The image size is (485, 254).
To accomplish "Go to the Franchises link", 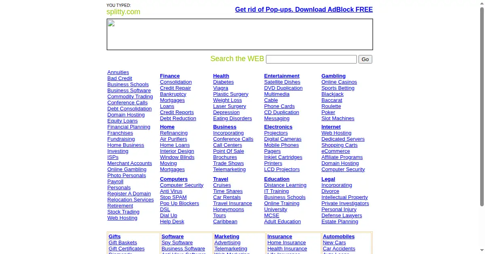I will (x=120, y=133).
